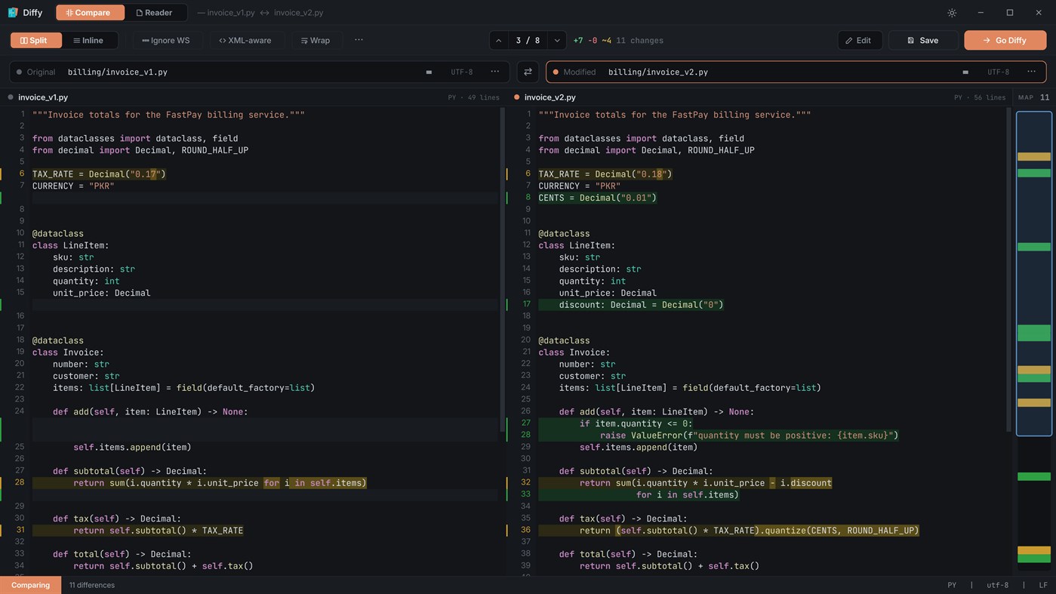Click the LF line ending indicator

tap(1043, 585)
